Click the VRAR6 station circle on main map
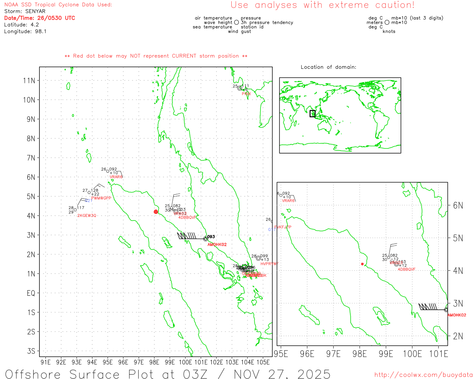 click(x=108, y=171)
